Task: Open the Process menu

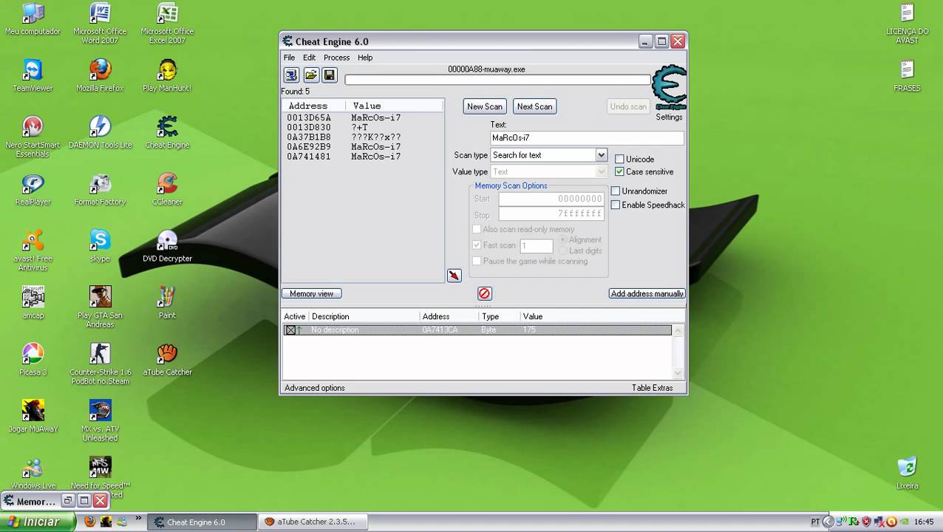Action: [x=336, y=58]
